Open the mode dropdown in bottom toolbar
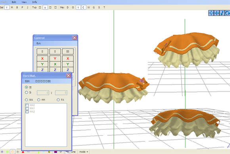The image size is (230, 154). point(84,152)
